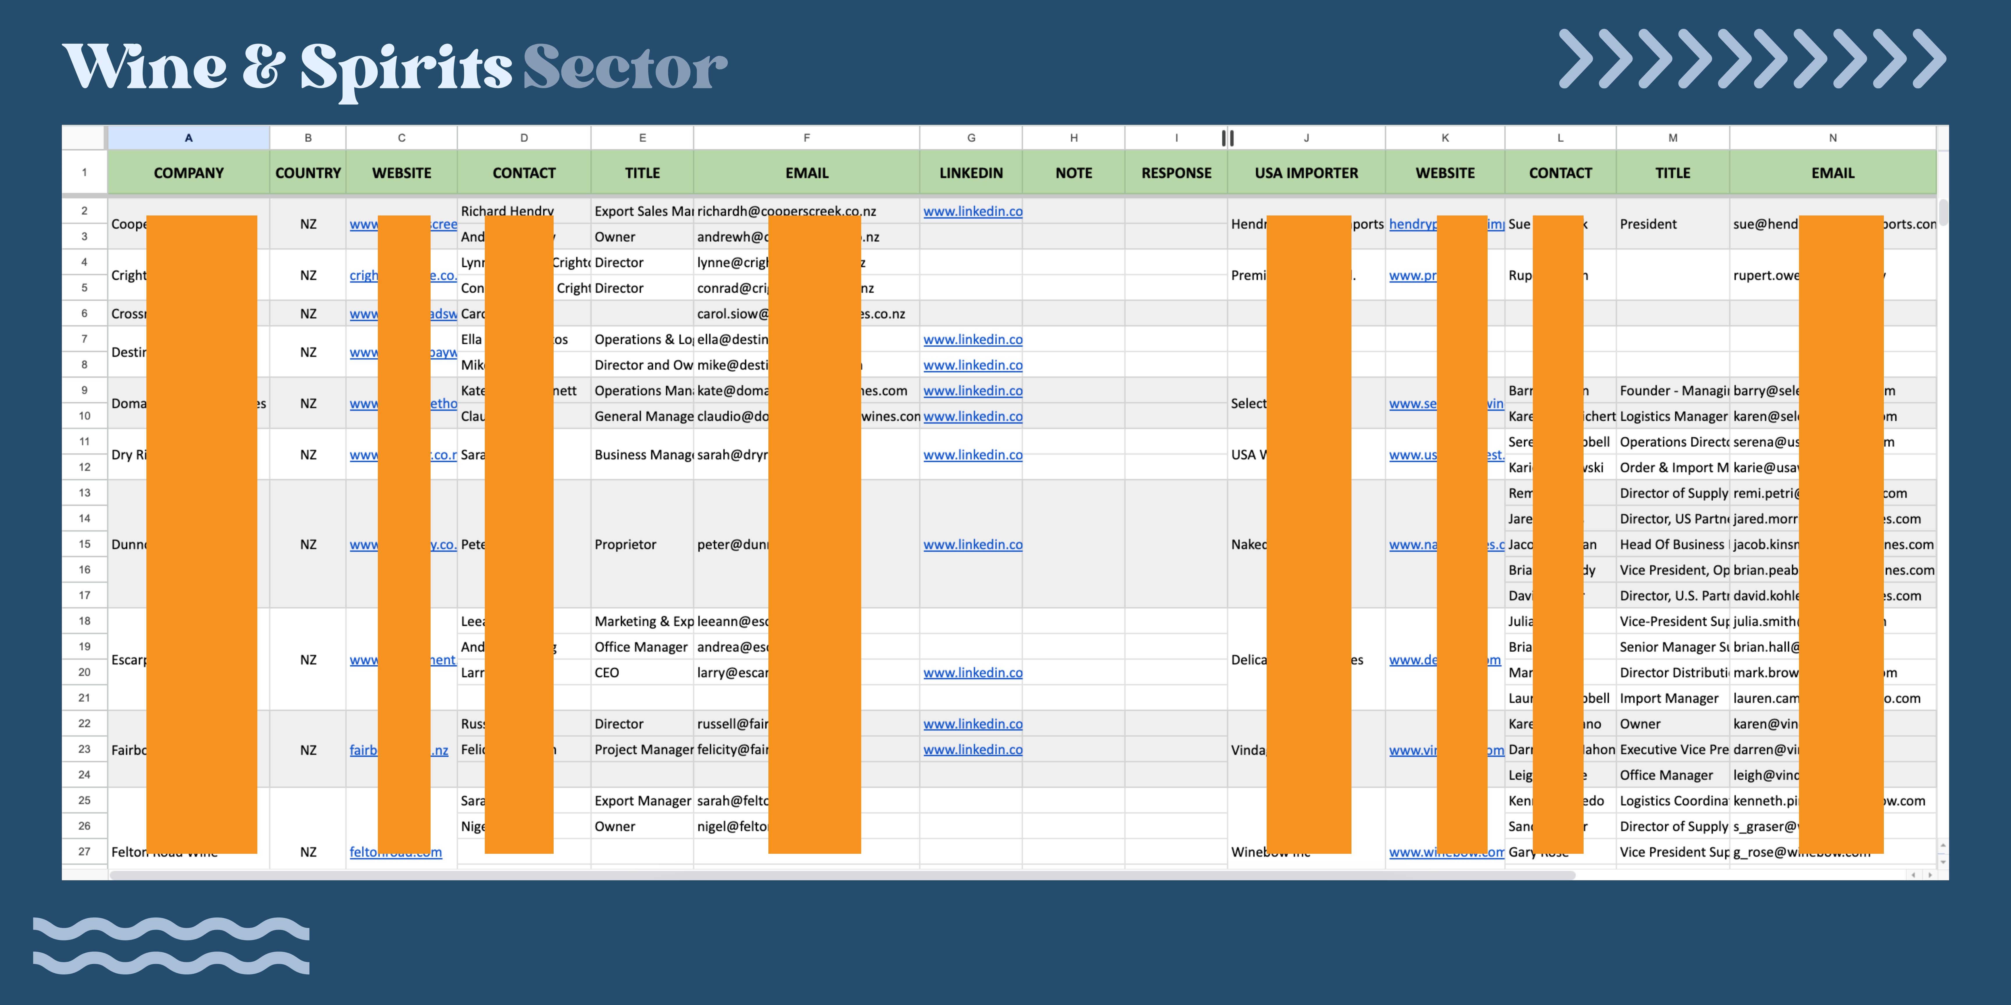Viewport: 2011px width, 1005px height.
Task: Select column N header
Action: tap(1832, 138)
